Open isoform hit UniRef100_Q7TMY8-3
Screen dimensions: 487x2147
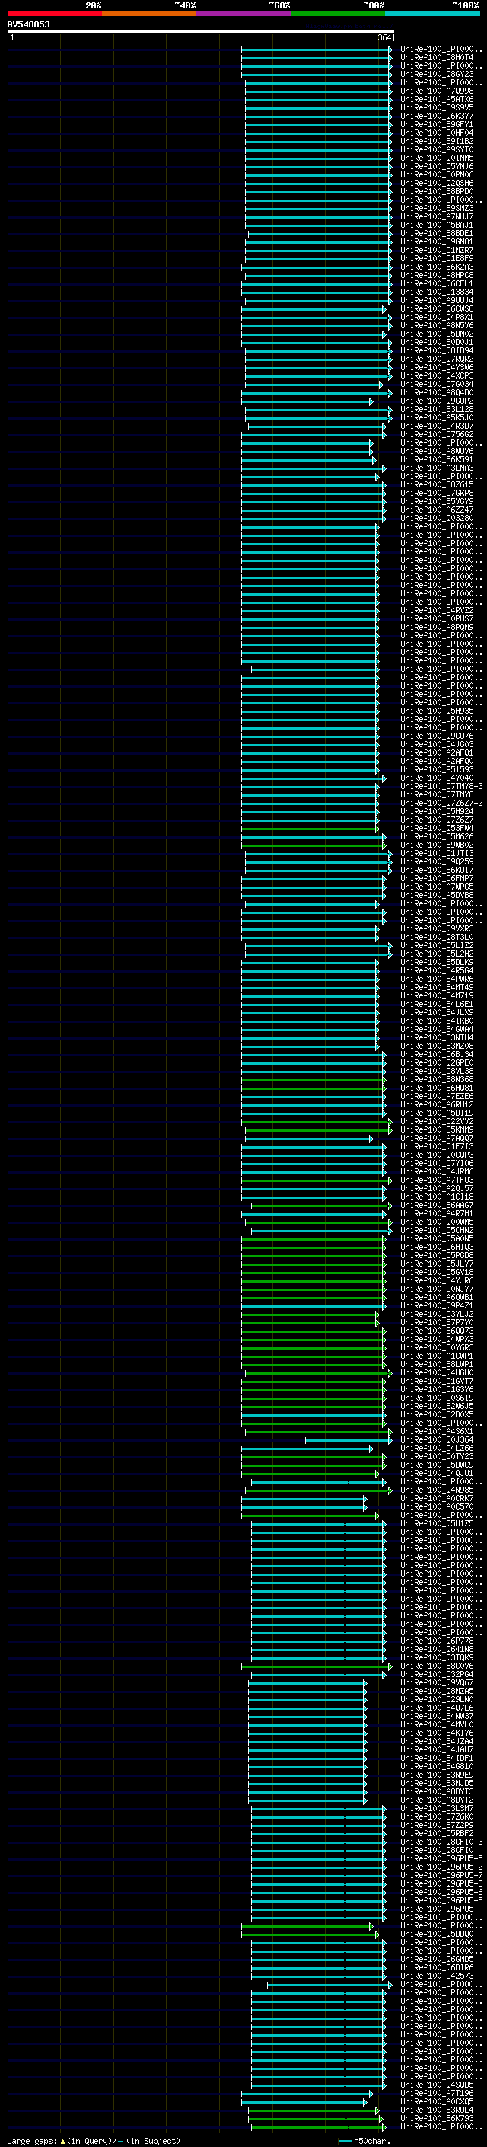coord(441,786)
